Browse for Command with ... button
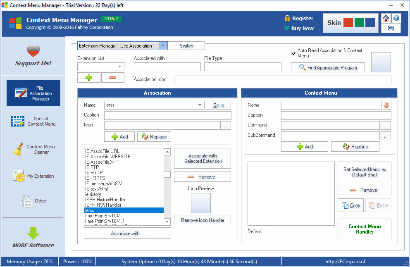The image size is (410, 267). point(386,126)
